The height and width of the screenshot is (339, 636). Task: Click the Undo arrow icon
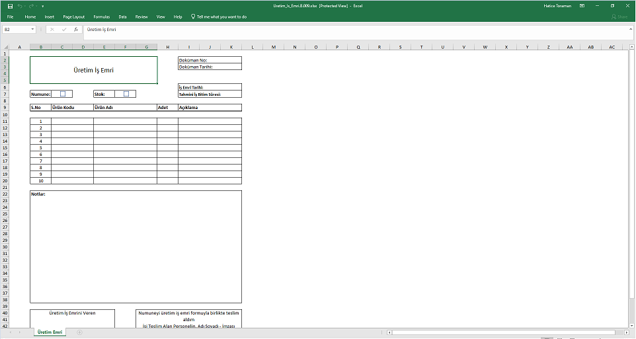pos(20,5)
